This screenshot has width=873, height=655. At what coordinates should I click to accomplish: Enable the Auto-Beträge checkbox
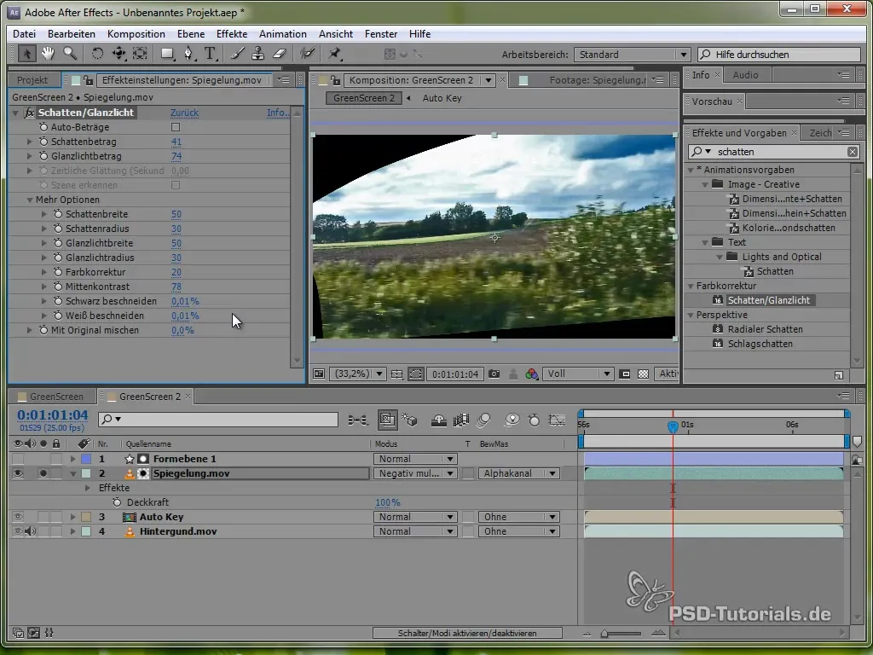[x=176, y=127]
